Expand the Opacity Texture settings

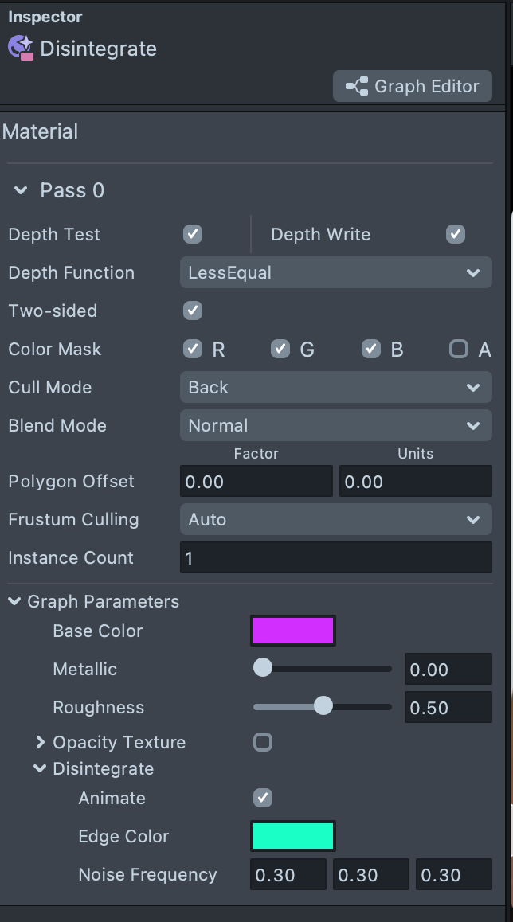coord(40,742)
